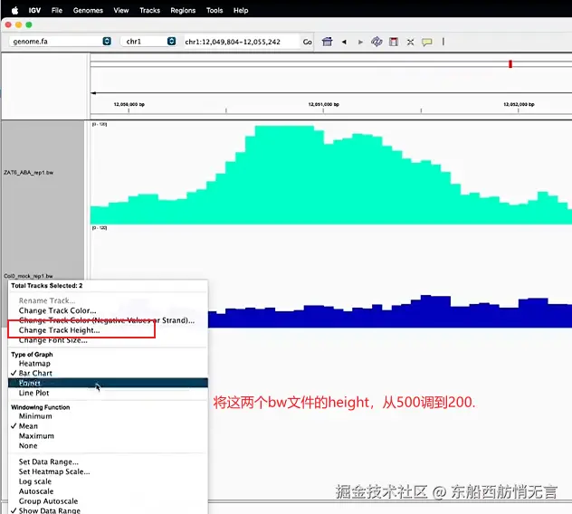The width and height of the screenshot is (572, 514).
Task: Click the Refresh screen icon
Action: (x=377, y=42)
